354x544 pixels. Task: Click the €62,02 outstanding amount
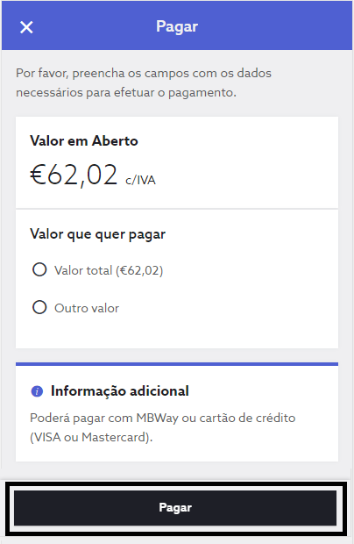pos(74,175)
